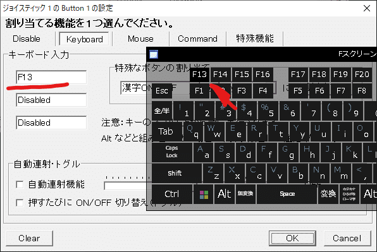Click the F17 key on the screen keyboard
Image resolution: width=377 pixels, height=252 pixels.
coord(298,75)
